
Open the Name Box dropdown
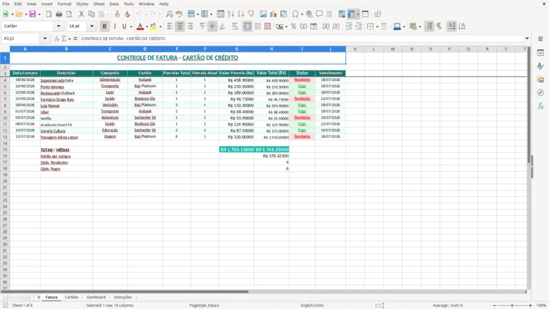tap(45, 39)
